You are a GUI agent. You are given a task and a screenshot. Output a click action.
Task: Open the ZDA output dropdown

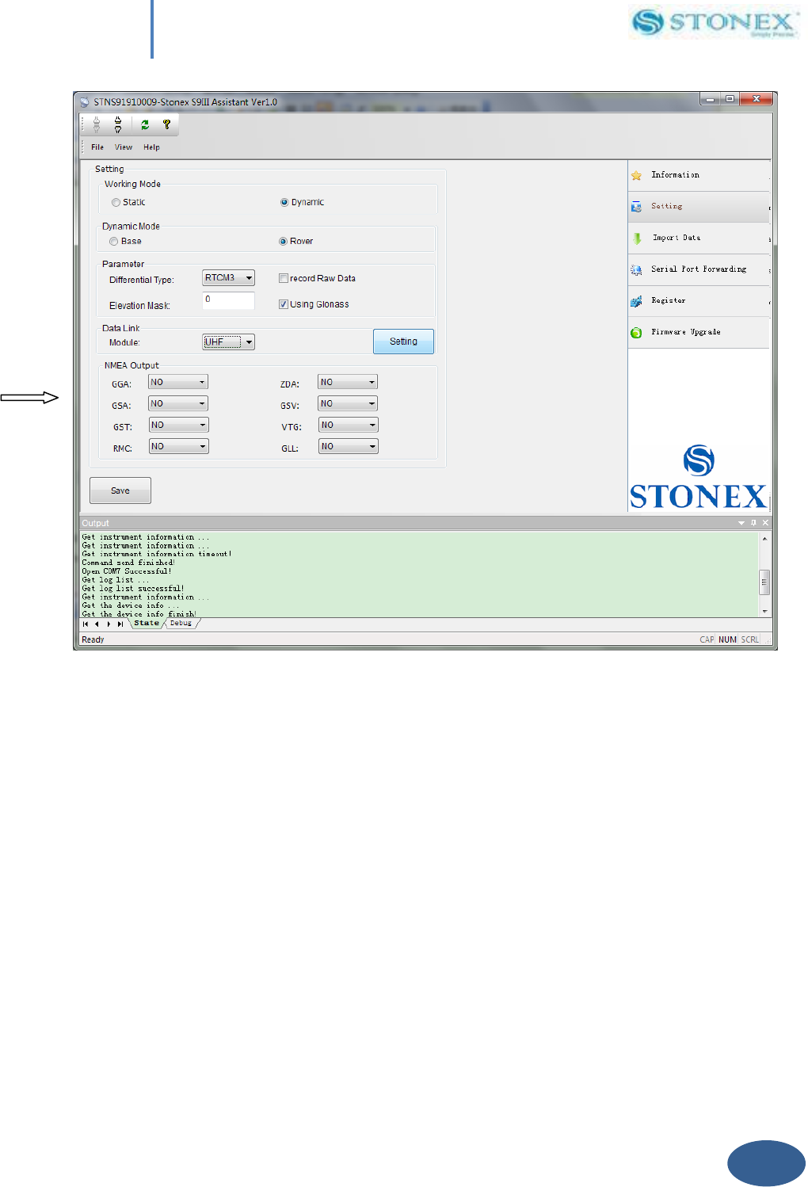348,382
